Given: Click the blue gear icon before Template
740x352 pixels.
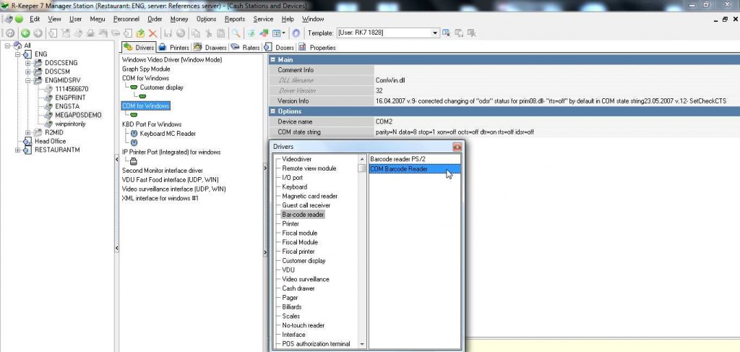Looking at the screenshot, I should pos(296,33).
